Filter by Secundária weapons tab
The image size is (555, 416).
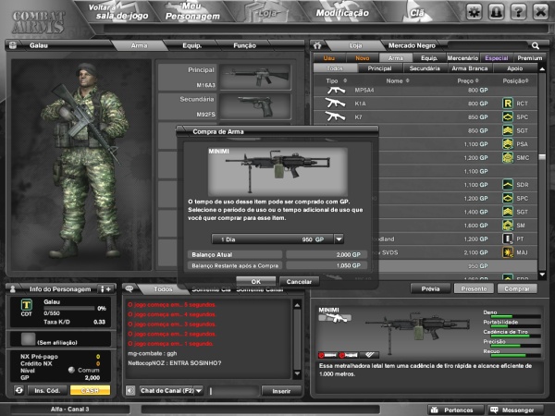[425, 68]
